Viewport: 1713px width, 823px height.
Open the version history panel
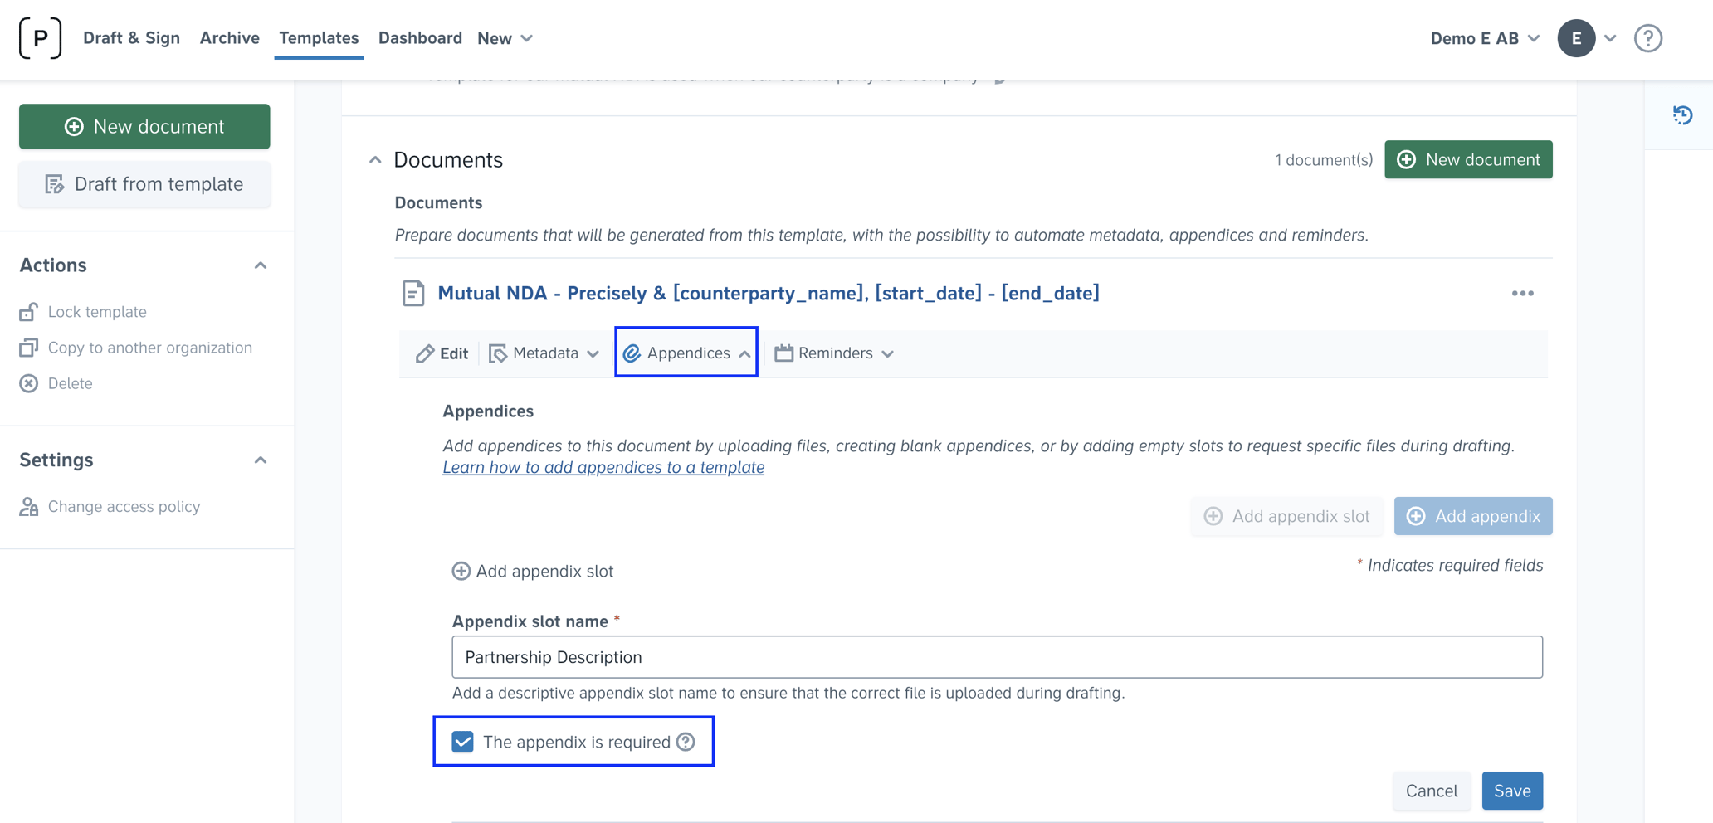(1682, 115)
